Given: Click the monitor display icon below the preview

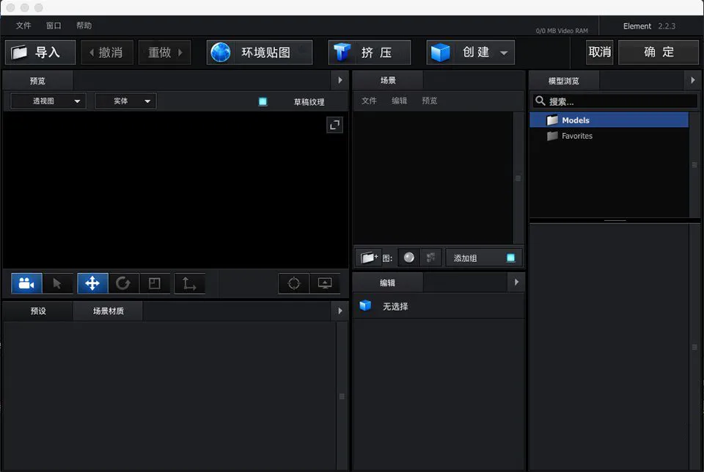Looking at the screenshot, I should 325,283.
